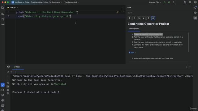Viewport: 198px width, 111px height.
Task: Open editor tab options three-dot menu
Action: coord(123,7)
